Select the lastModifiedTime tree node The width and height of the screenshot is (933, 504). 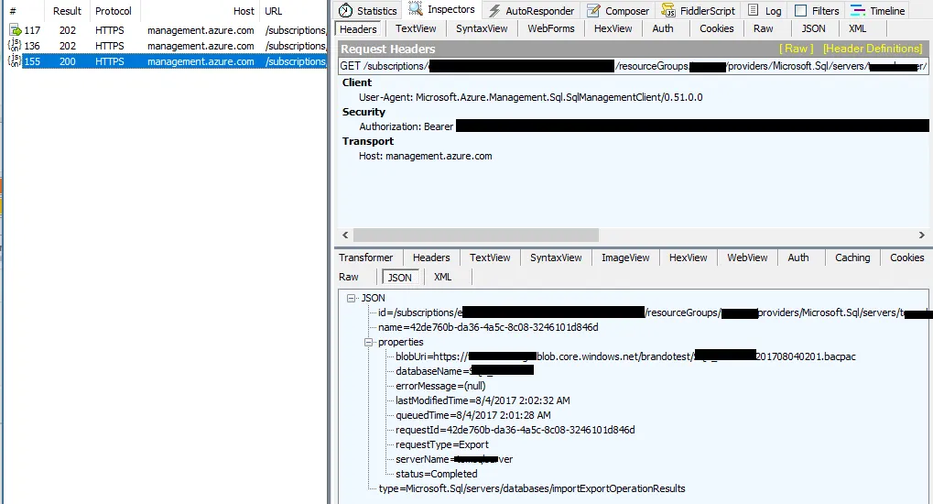tap(483, 400)
